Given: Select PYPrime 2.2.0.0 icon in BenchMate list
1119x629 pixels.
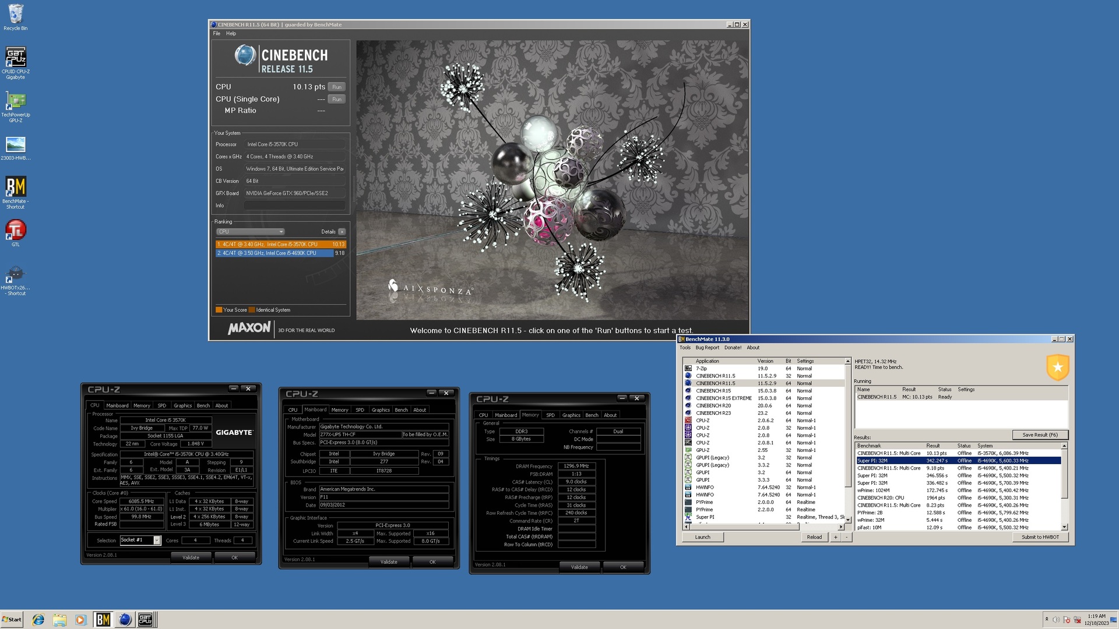Looking at the screenshot, I should (688, 510).
